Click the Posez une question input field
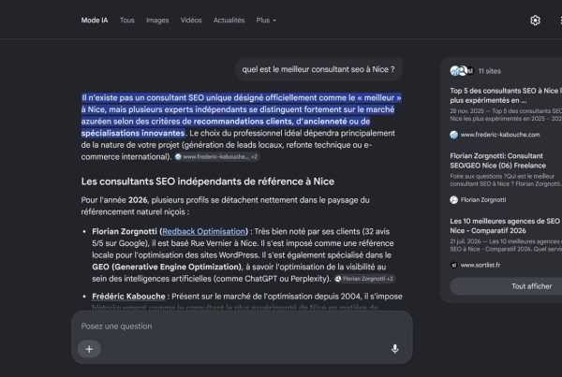Viewport: 562px width, 377px height. tap(242, 326)
